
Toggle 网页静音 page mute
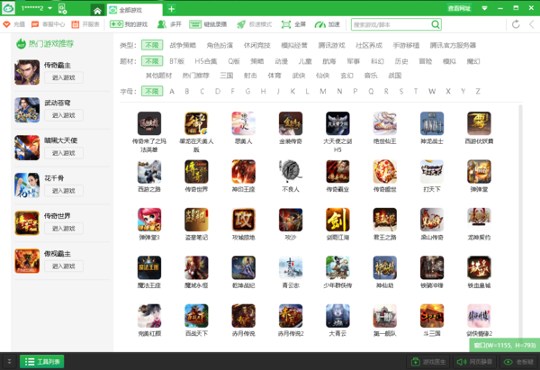(x=475, y=362)
